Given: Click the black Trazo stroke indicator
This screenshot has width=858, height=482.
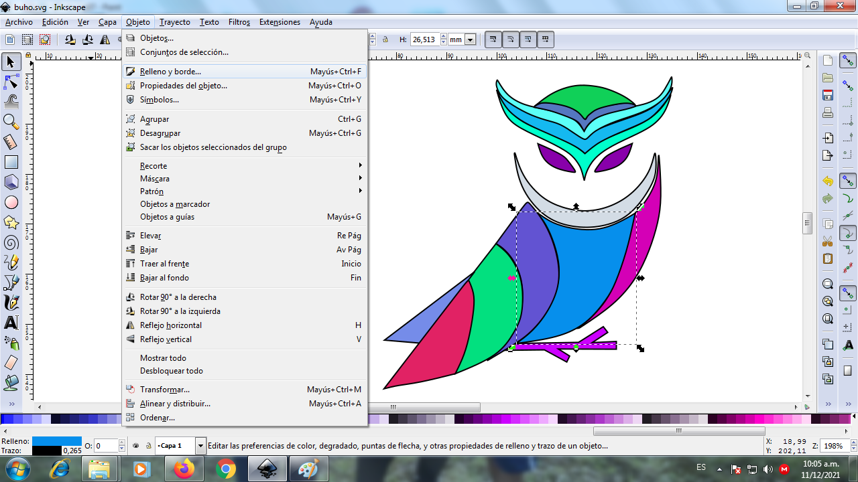Looking at the screenshot, I should click(x=47, y=451).
